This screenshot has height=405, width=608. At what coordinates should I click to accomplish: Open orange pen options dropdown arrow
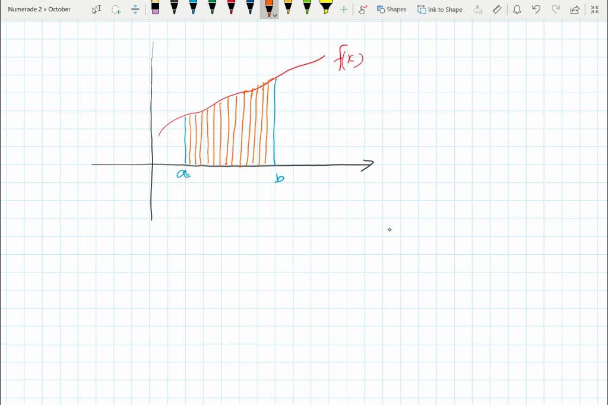275,15
